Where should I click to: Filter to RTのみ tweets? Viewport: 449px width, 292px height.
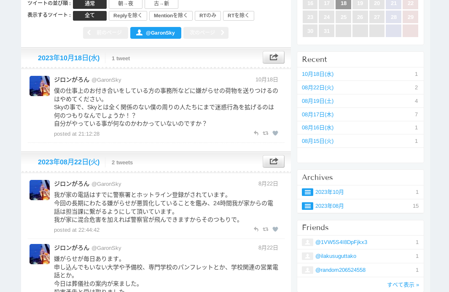point(207,16)
